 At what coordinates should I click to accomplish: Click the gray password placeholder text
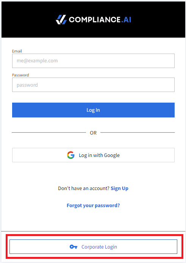[27, 85]
